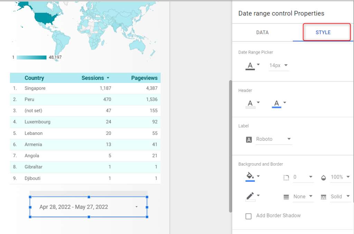The image size is (354, 234).
Task: Click the opacity droplet icon
Action: [323, 178]
